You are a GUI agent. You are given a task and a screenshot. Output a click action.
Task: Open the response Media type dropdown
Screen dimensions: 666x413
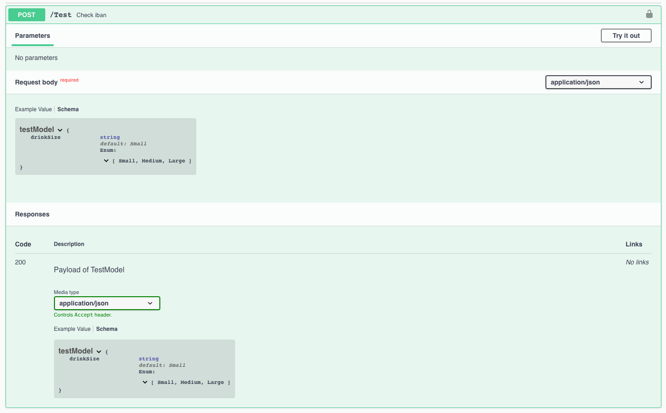tap(107, 303)
